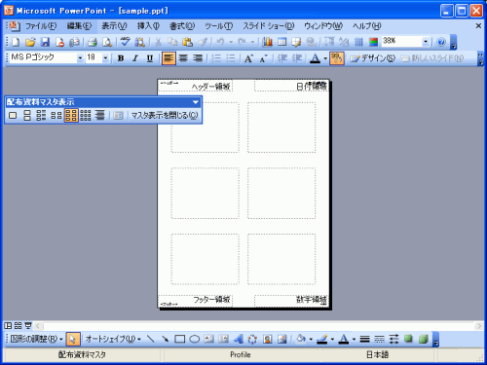Select three slides per page handout layout

click(x=41, y=115)
